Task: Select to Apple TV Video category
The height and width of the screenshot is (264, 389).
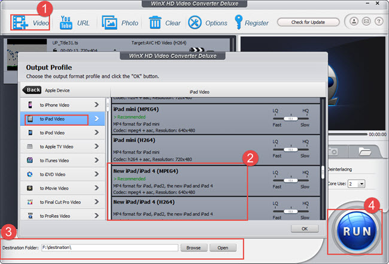Action: pos(62,147)
